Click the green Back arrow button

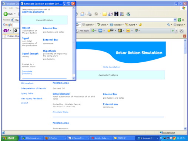[6, 14]
